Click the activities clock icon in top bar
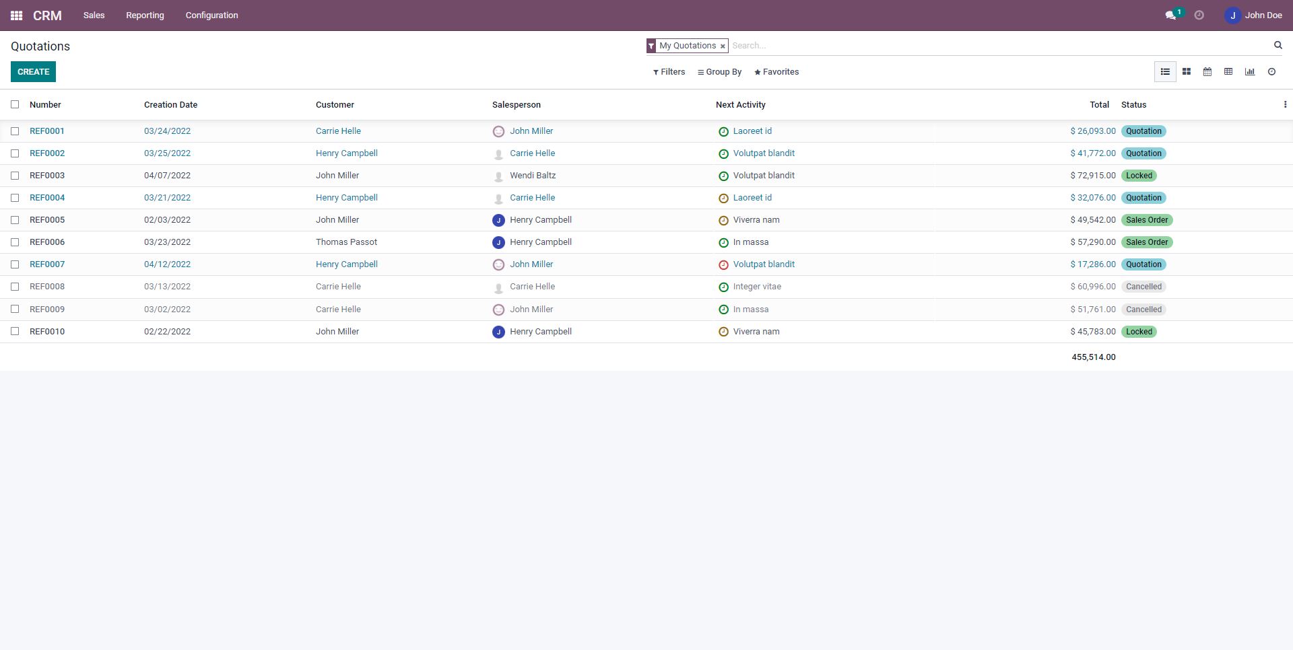This screenshot has height=650, width=1293. tap(1199, 15)
